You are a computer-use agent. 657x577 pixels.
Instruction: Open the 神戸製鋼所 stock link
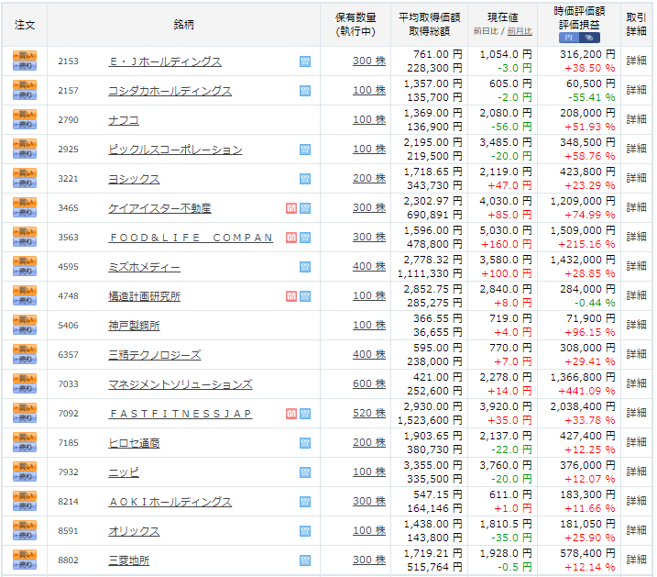134,326
